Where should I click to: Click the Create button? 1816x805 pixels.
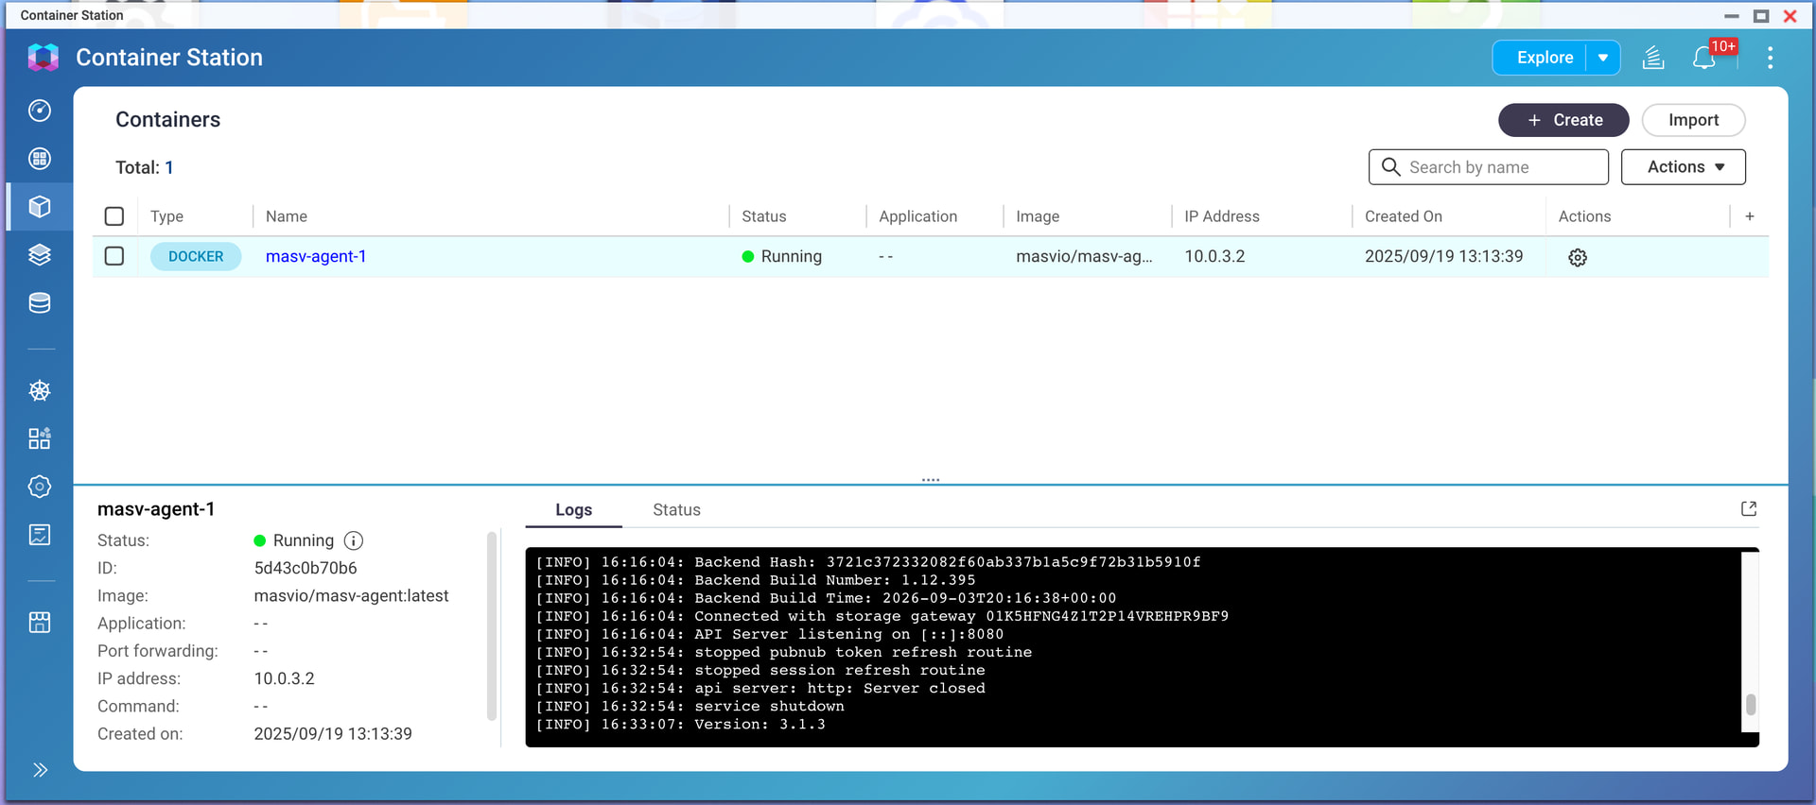(x=1563, y=120)
